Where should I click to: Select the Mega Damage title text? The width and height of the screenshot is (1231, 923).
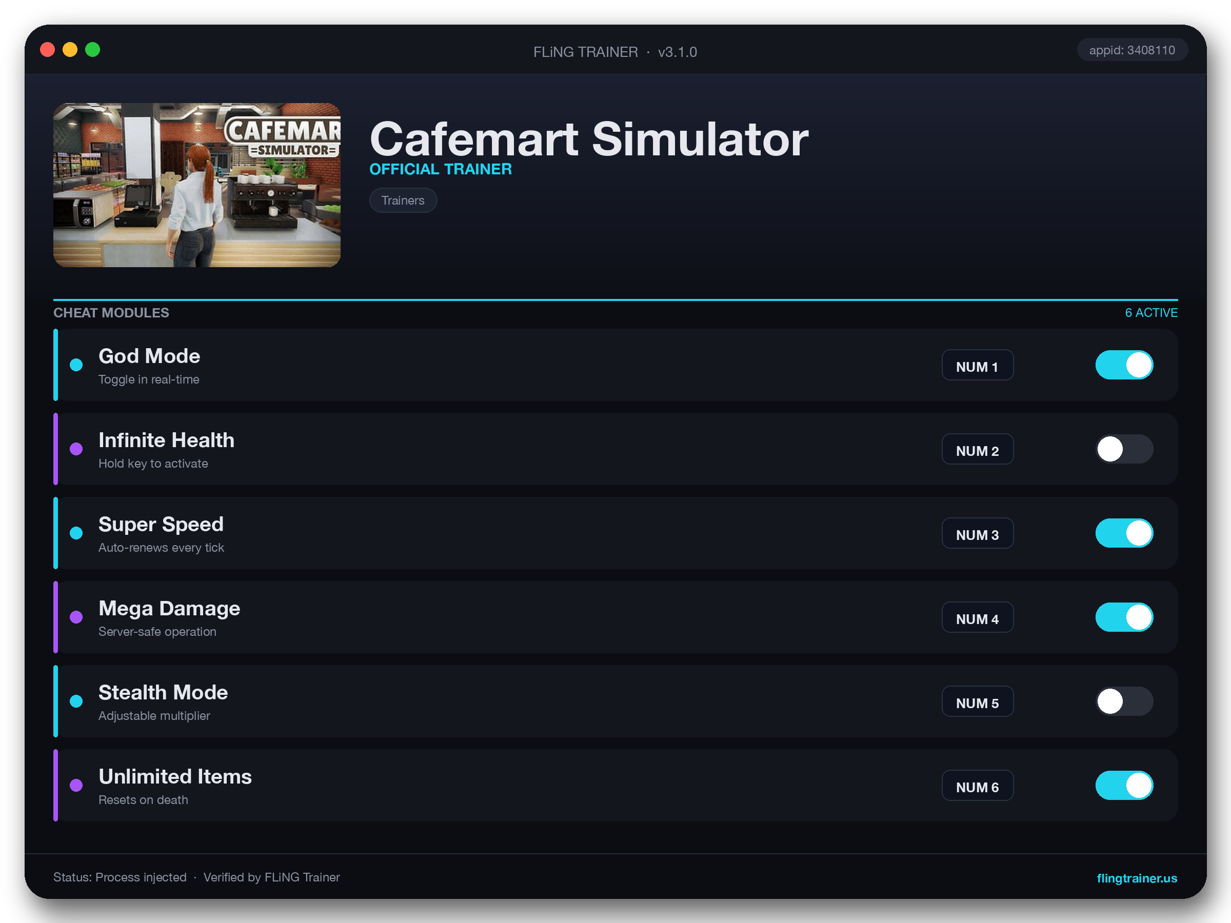[x=169, y=609]
